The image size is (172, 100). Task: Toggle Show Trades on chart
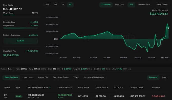tap(162, 5)
